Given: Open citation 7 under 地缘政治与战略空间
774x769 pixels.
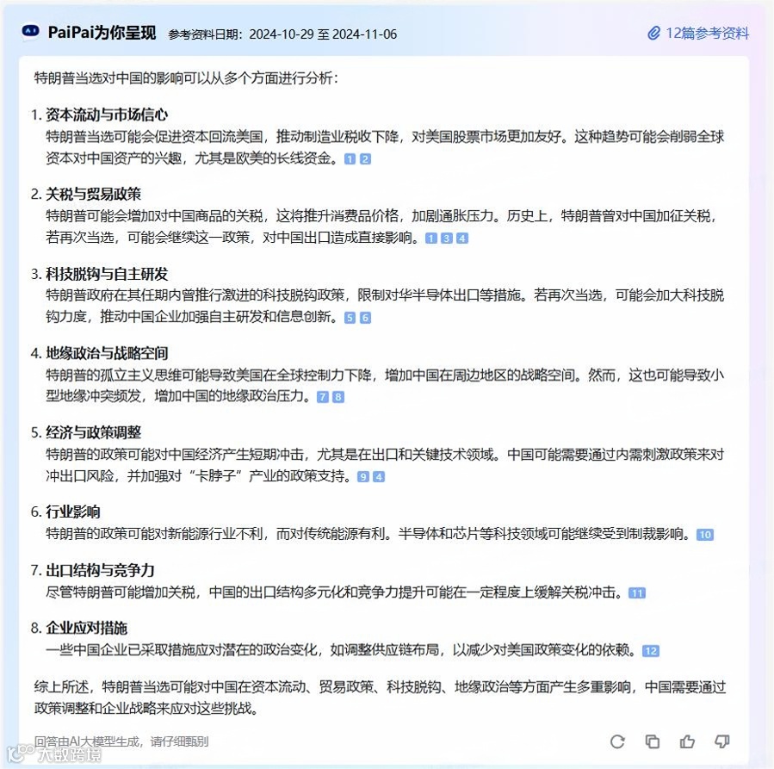Looking at the screenshot, I should pos(322,397).
